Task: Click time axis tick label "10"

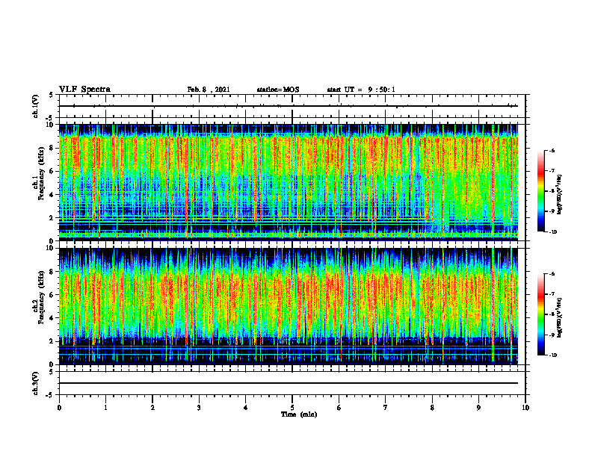Action: [525, 408]
